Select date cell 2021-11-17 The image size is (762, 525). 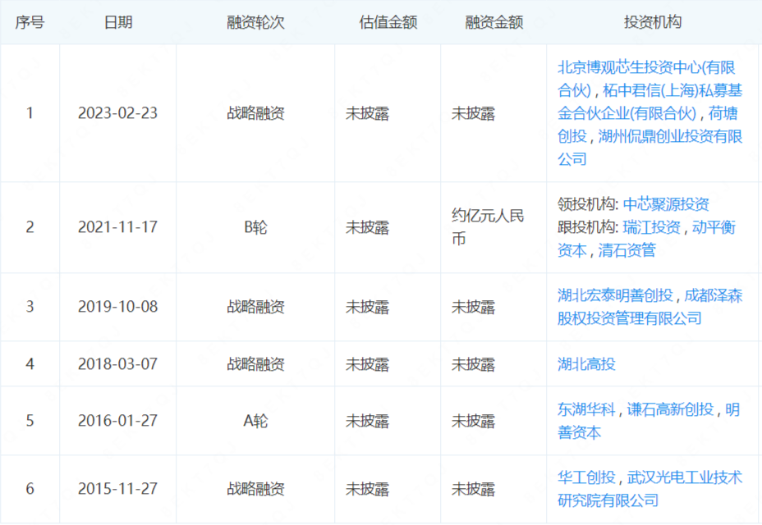[x=117, y=226]
